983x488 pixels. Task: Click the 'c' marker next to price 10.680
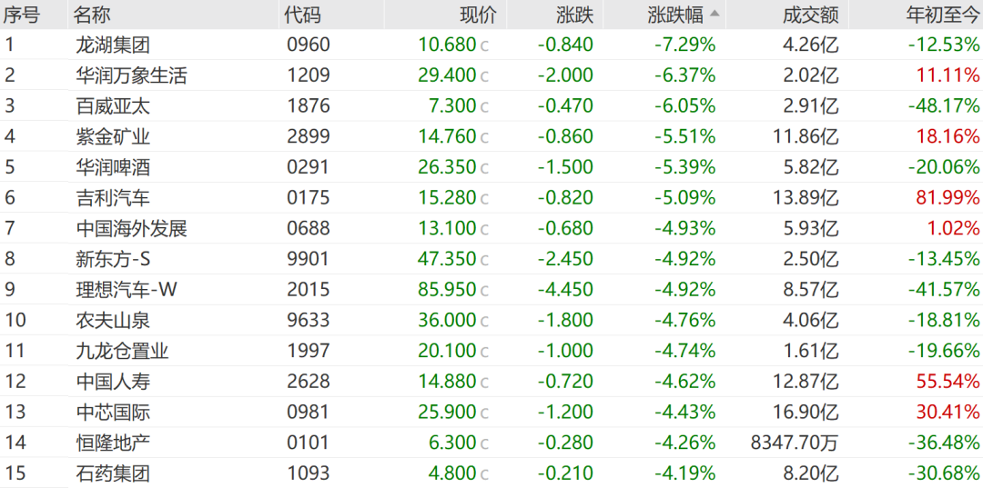click(x=485, y=45)
